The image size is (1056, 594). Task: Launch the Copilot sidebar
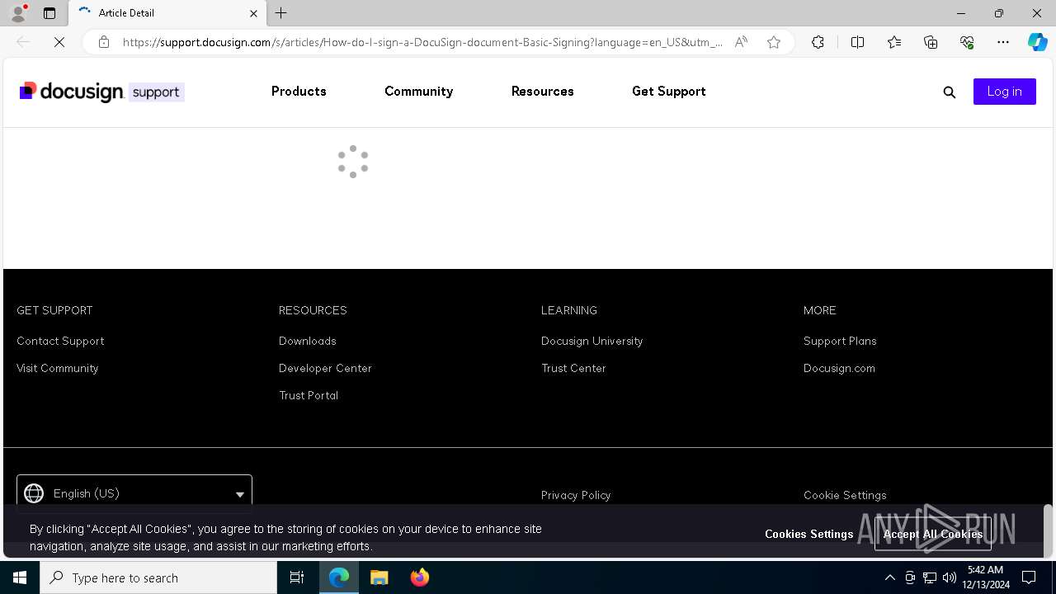pos(1037,42)
